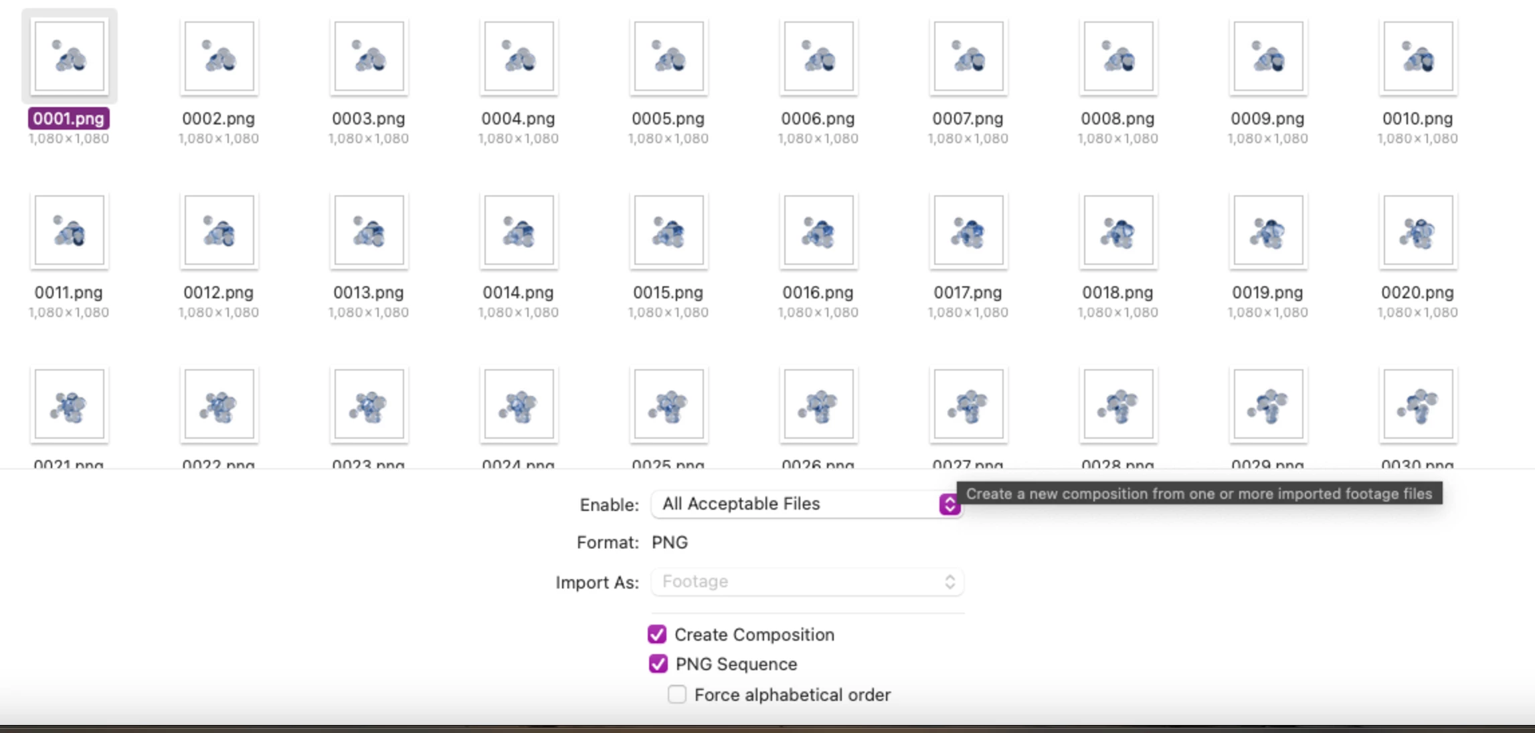This screenshot has width=1535, height=733.
Task: Select the 0030.png image thumbnail
Action: (1418, 405)
